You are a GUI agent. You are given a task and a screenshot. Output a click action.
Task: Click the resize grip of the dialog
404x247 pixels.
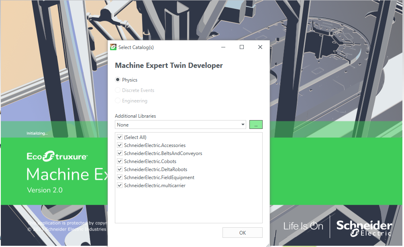(x=268, y=245)
